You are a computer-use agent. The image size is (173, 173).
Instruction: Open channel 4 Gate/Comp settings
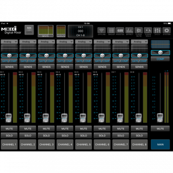coord(65,61)
